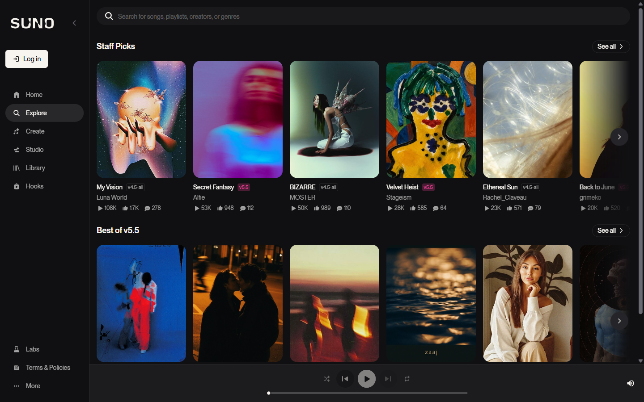
Task: Click the playback progress bar
Action: [x=368, y=393]
